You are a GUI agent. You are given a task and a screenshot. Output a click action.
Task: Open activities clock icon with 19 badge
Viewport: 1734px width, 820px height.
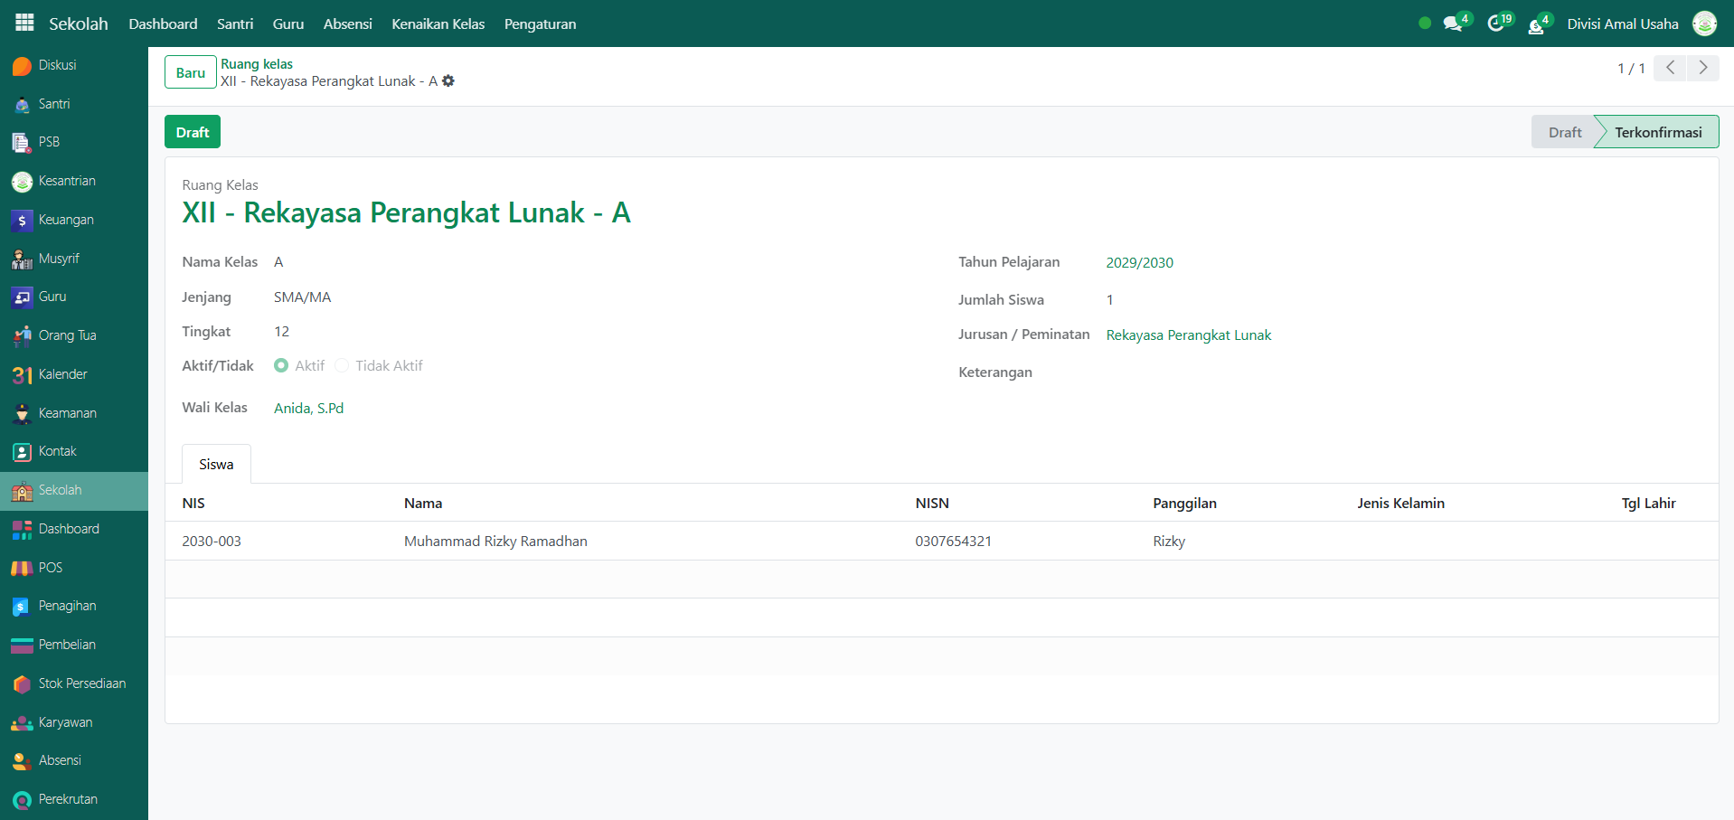pos(1496,24)
